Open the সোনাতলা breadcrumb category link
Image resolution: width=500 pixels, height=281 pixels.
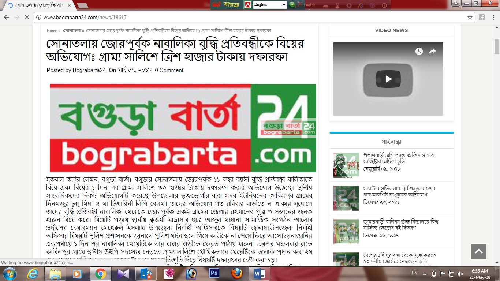coord(72,31)
